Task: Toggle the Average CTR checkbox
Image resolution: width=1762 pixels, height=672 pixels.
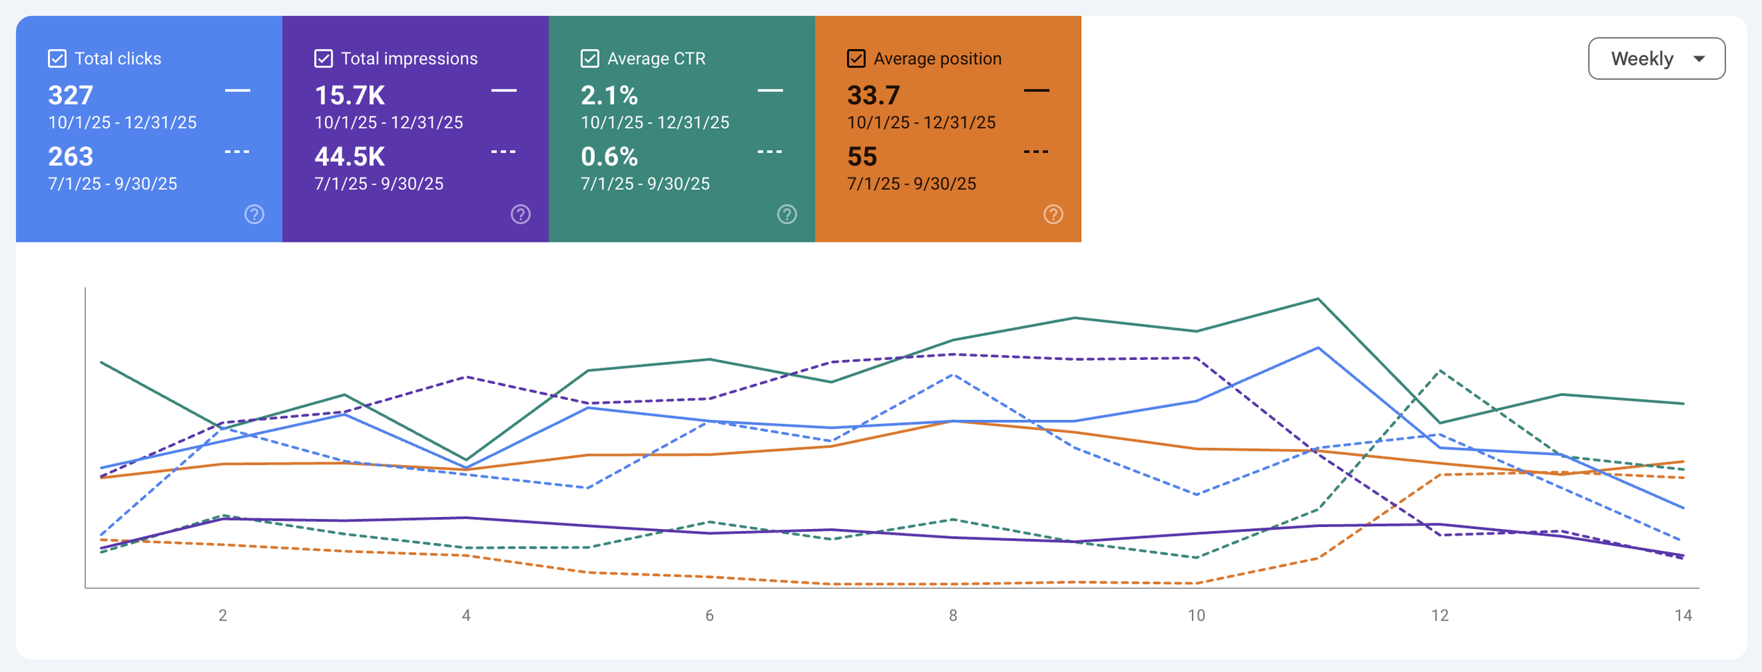Action: pyautogui.click(x=589, y=58)
